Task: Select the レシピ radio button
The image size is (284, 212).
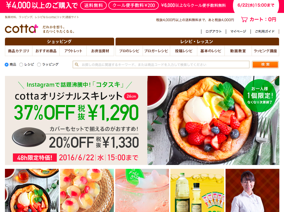Action: tap(21, 64)
